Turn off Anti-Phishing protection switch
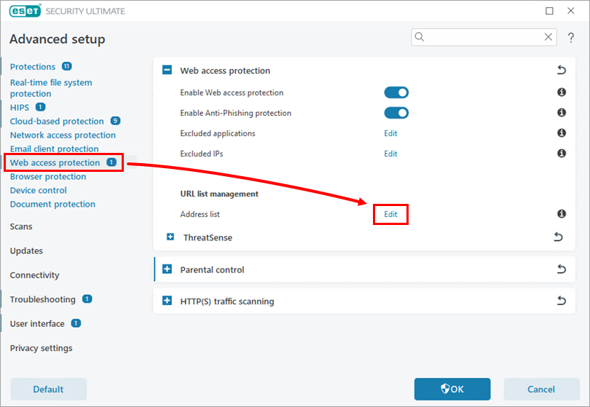 tap(396, 113)
